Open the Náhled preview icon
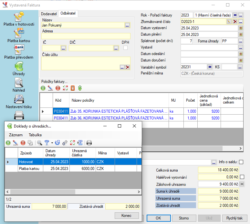Image resolution: width=250 pixels, height=224 pixels. pos(19,83)
